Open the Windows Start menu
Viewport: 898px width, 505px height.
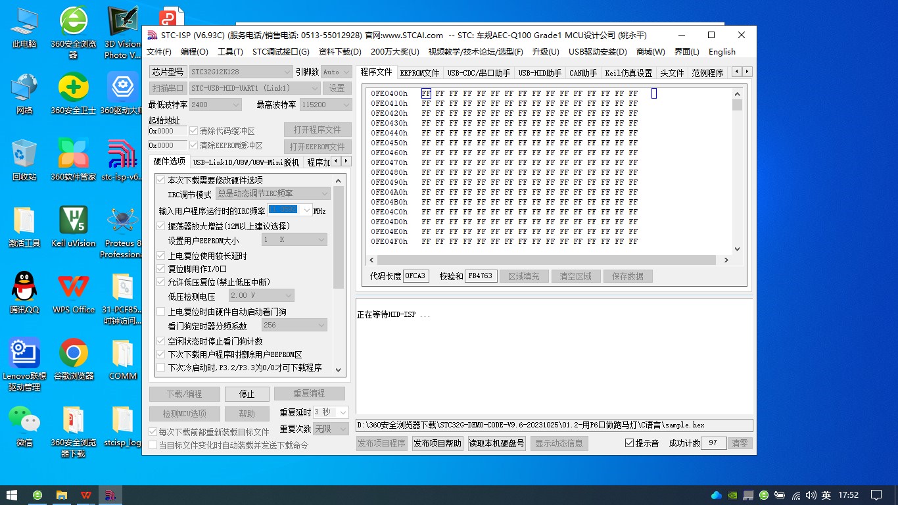click(12, 494)
